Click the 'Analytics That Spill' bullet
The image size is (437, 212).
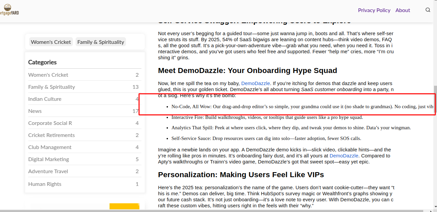(291, 128)
